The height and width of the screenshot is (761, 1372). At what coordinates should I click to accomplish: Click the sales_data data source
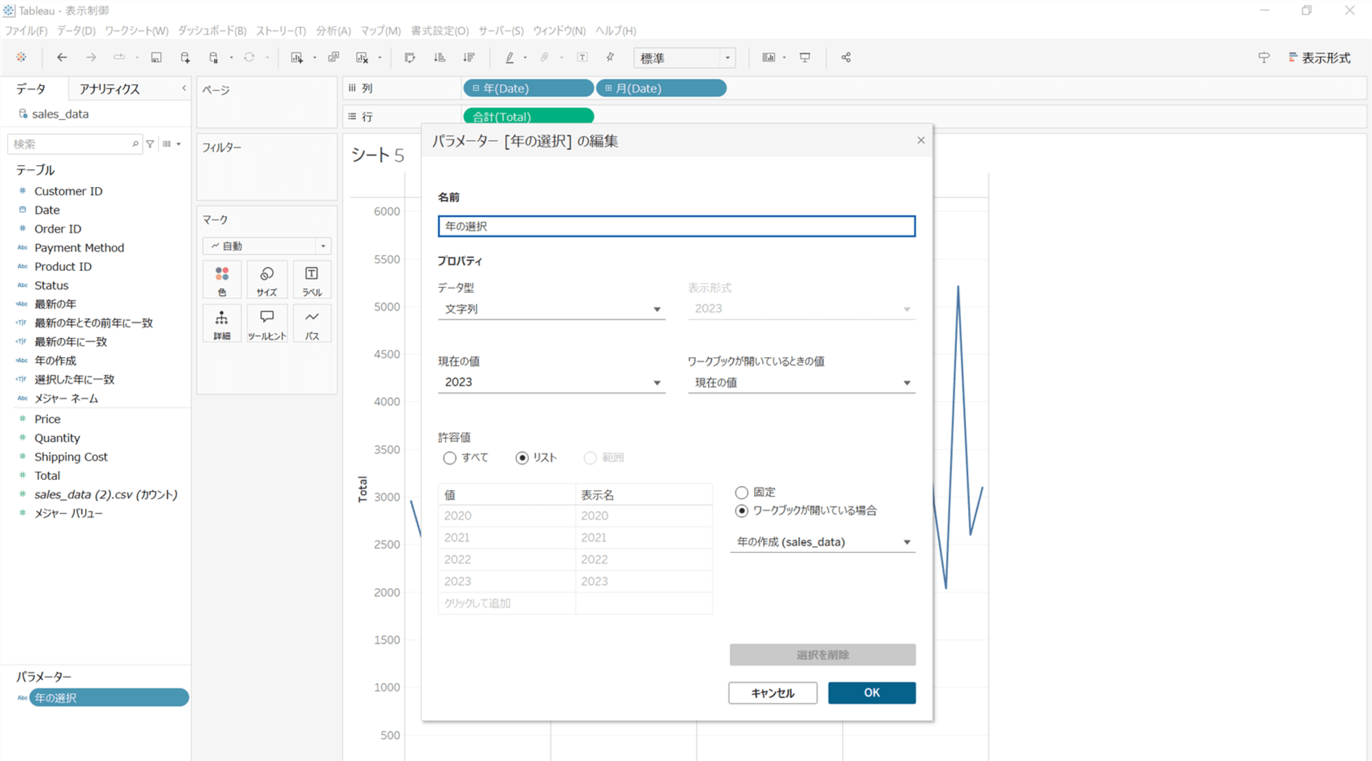tap(60, 114)
